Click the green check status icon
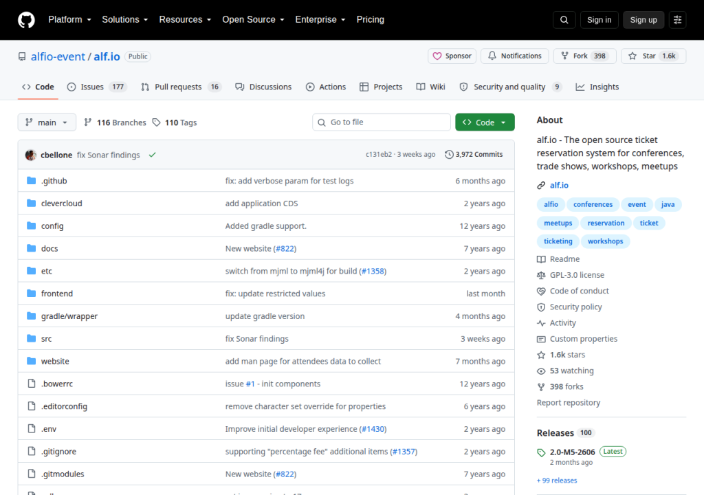Viewport: 704px width, 495px height. (x=152, y=155)
